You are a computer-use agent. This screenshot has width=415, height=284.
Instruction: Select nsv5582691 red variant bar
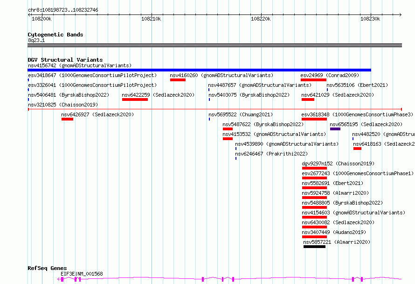click(x=314, y=188)
